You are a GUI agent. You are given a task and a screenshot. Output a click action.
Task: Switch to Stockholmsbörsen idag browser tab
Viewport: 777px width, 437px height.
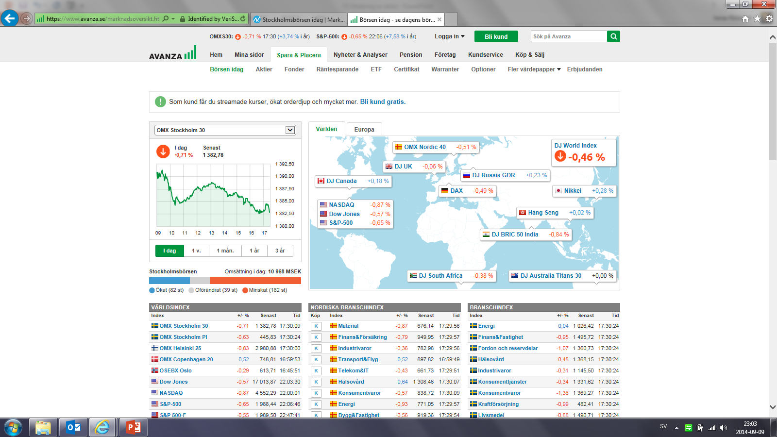point(299,19)
